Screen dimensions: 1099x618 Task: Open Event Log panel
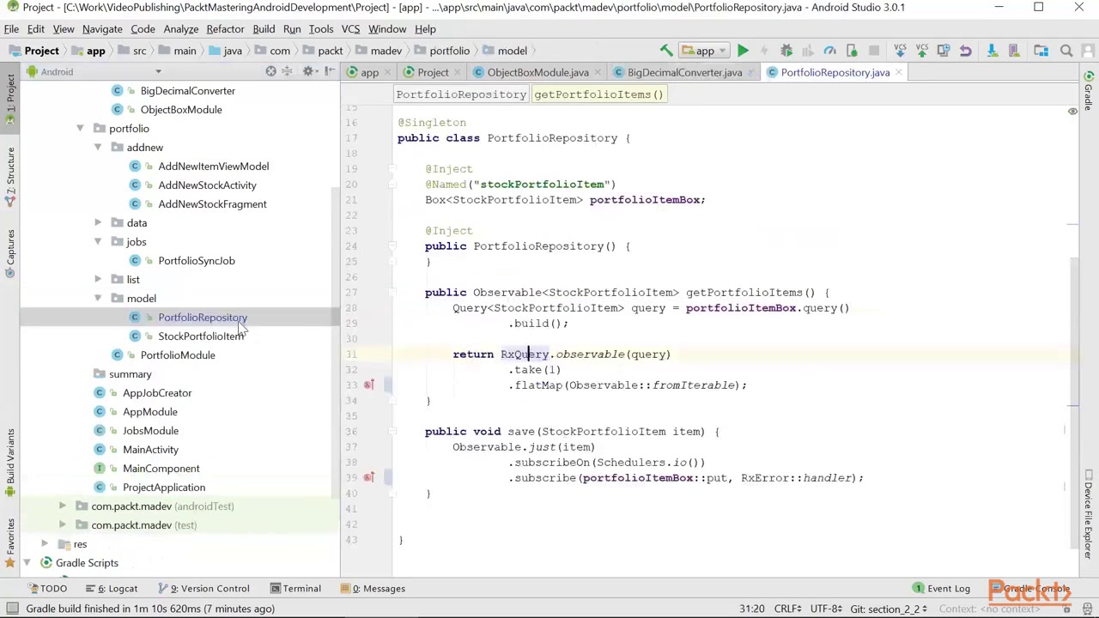[x=941, y=588]
